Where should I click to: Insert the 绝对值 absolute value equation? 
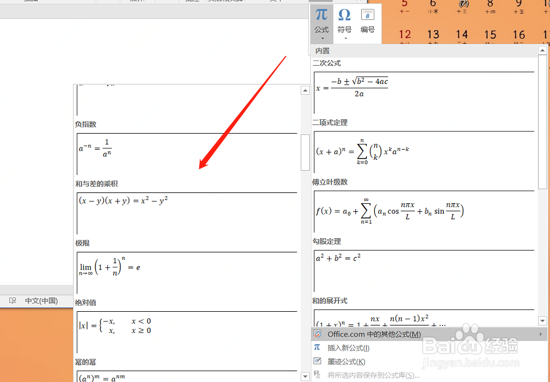187,332
